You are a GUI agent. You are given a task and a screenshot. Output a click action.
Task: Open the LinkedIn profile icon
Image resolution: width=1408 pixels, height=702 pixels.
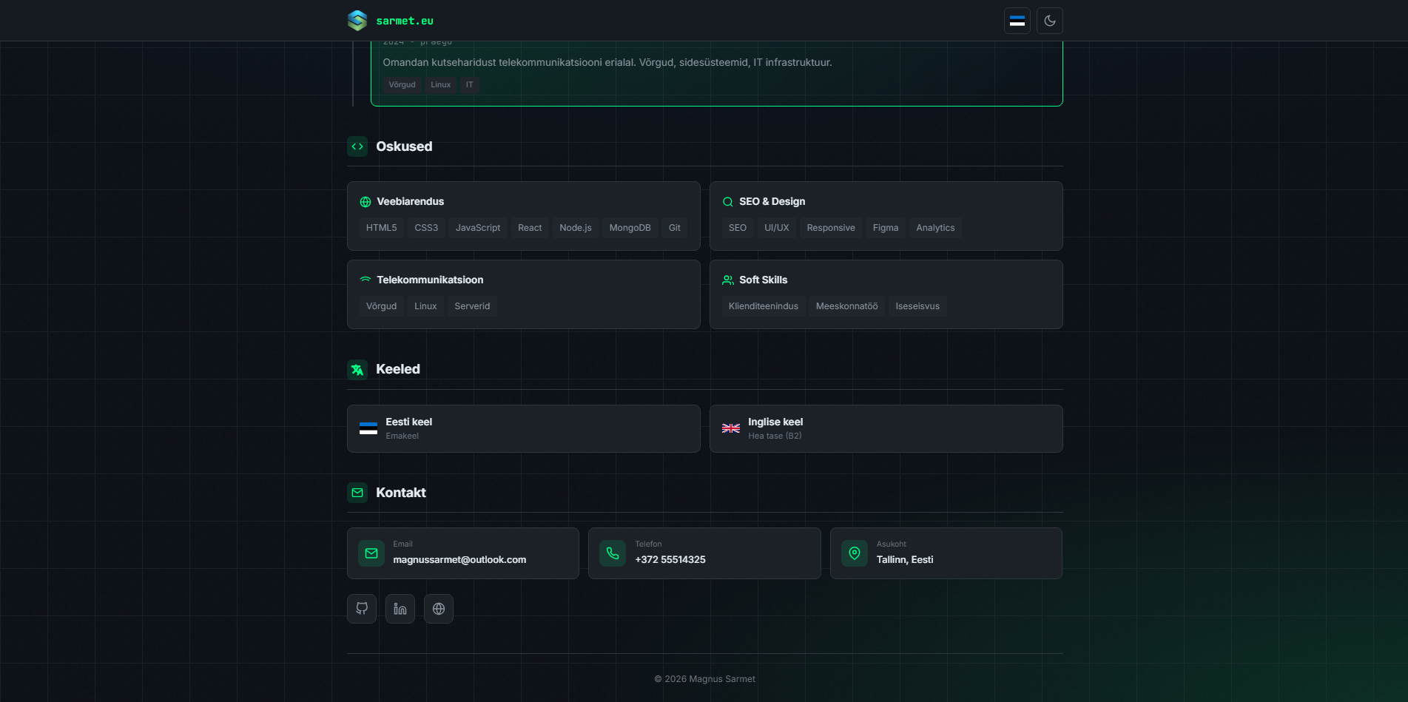[x=400, y=609]
